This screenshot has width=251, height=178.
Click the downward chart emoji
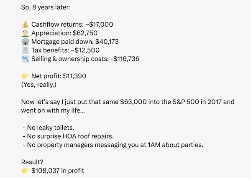coord(25,59)
